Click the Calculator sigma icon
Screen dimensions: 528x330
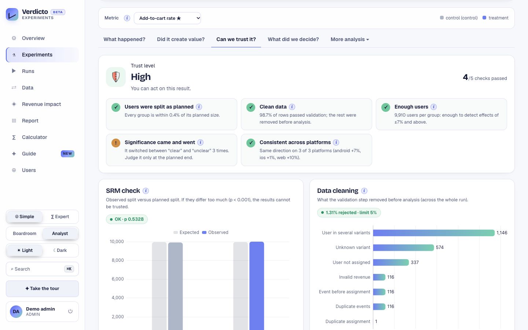click(14, 137)
